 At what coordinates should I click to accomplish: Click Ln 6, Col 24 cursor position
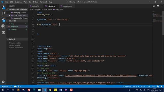(127, 86)
